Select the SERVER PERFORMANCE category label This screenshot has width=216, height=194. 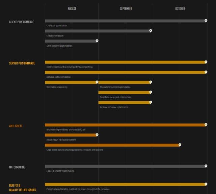coord(22,63)
